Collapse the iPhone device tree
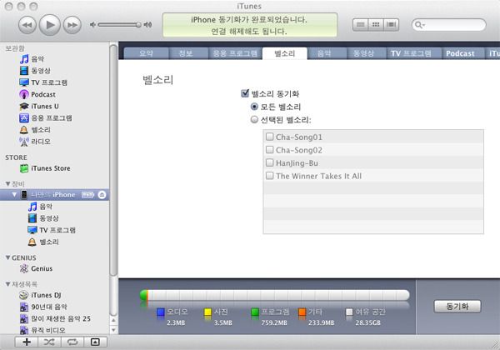 (14, 194)
